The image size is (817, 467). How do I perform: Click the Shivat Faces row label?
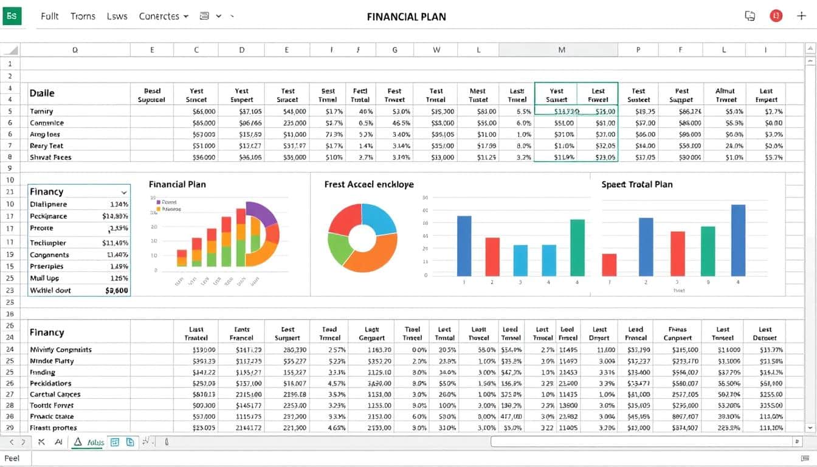pos(50,157)
